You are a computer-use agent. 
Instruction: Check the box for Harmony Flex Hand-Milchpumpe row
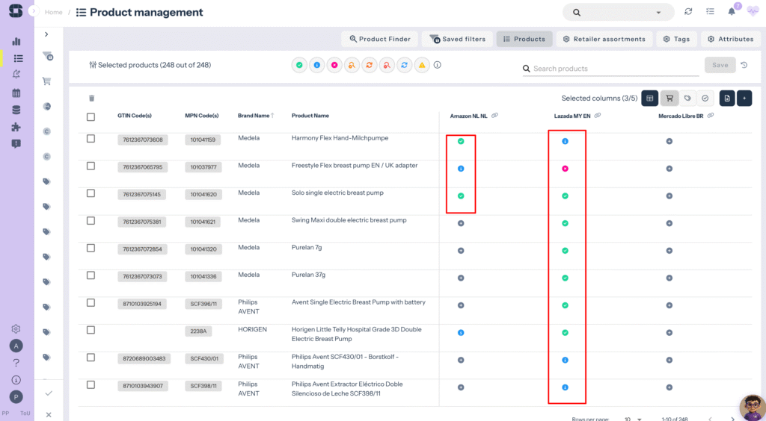91,139
